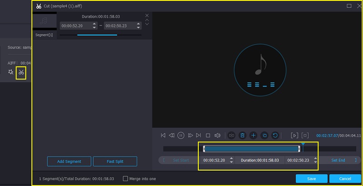Click the scissors Cut icon under source file
Screen dimensions: 363x186
coord(21,72)
